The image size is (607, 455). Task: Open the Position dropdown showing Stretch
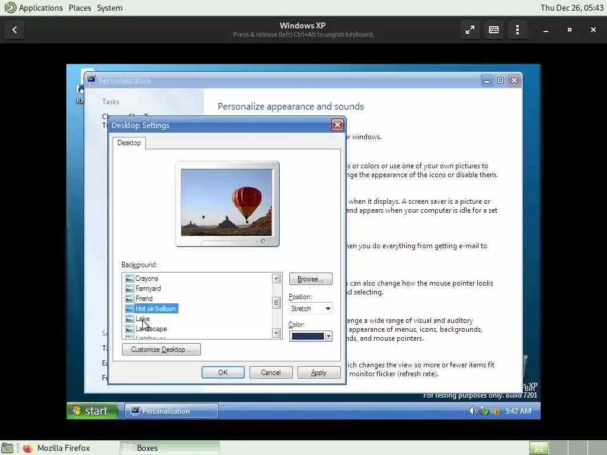311,308
